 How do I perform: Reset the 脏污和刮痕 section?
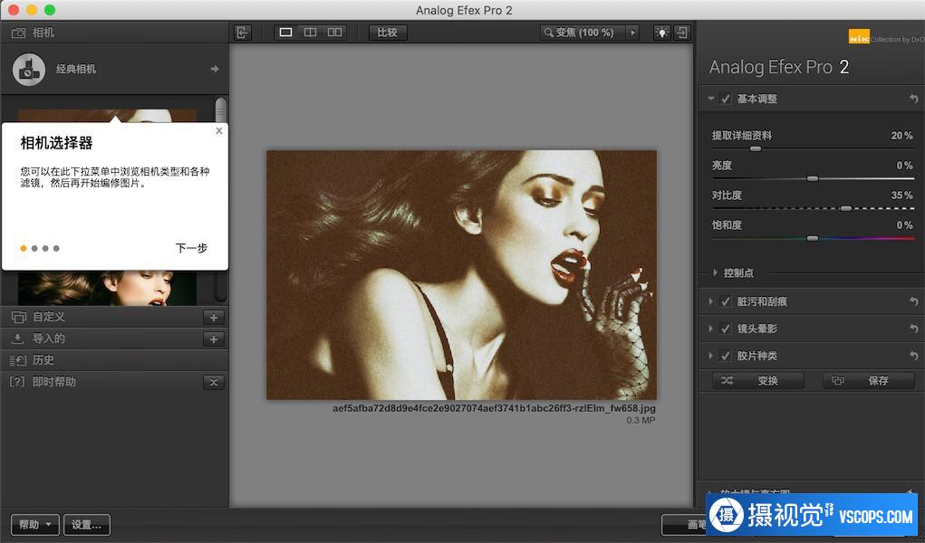pos(914,301)
